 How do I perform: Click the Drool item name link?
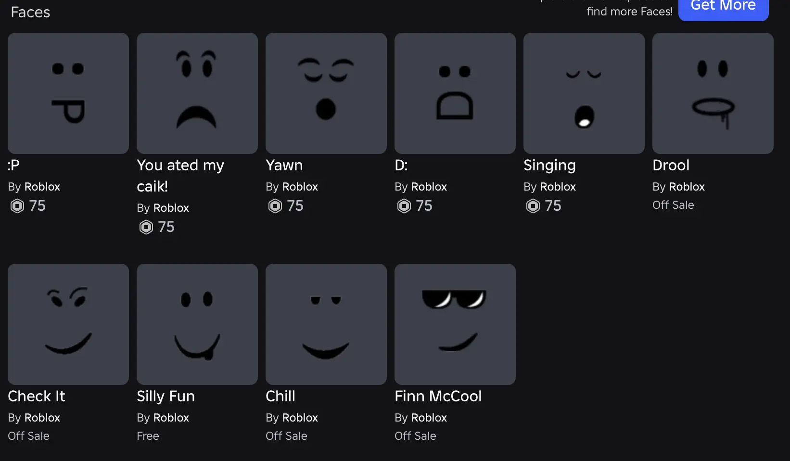click(671, 166)
